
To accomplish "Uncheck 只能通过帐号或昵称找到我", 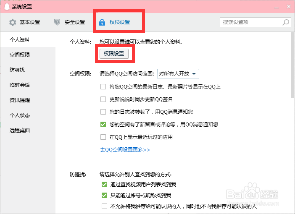I will pyautogui.click(x=104, y=196).
